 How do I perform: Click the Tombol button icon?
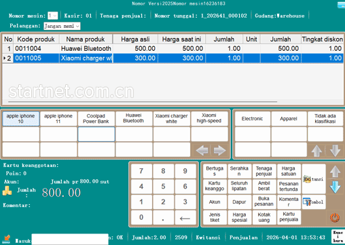pyautogui.click(x=314, y=202)
